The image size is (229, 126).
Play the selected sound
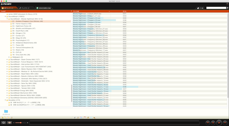click(219, 123)
